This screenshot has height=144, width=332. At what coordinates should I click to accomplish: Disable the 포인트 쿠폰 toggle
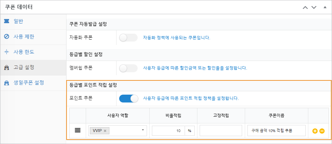[x=129, y=98]
